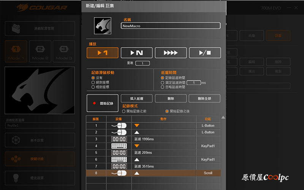
Task: Click 開始記錄 record button
Action: pyautogui.click(x=102, y=103)
